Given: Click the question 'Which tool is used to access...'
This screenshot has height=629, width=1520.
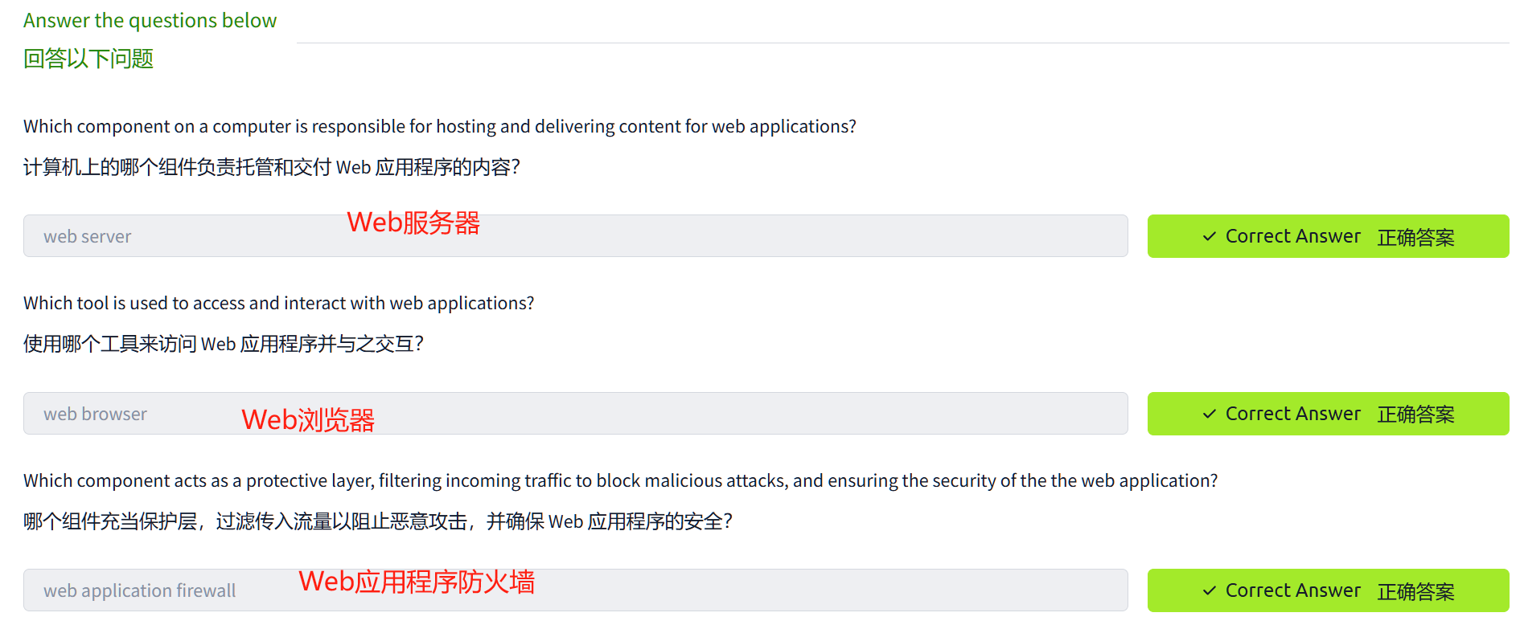Looking at the screenshot, I should point(278,304).
